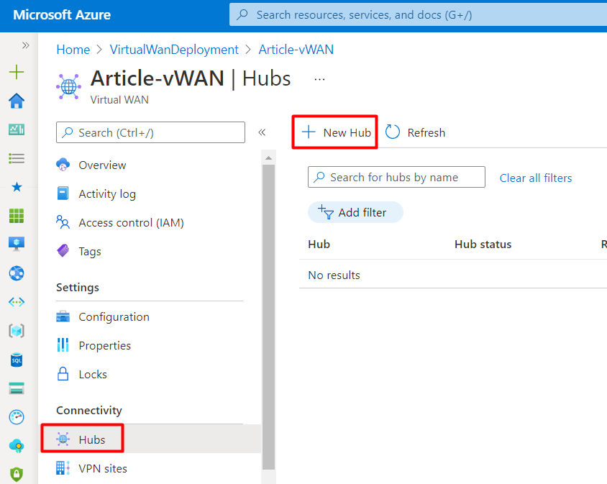Screen dimensions: 607x484
Task: Focus Search for hubs by name field
Action: tap(396, 177)
